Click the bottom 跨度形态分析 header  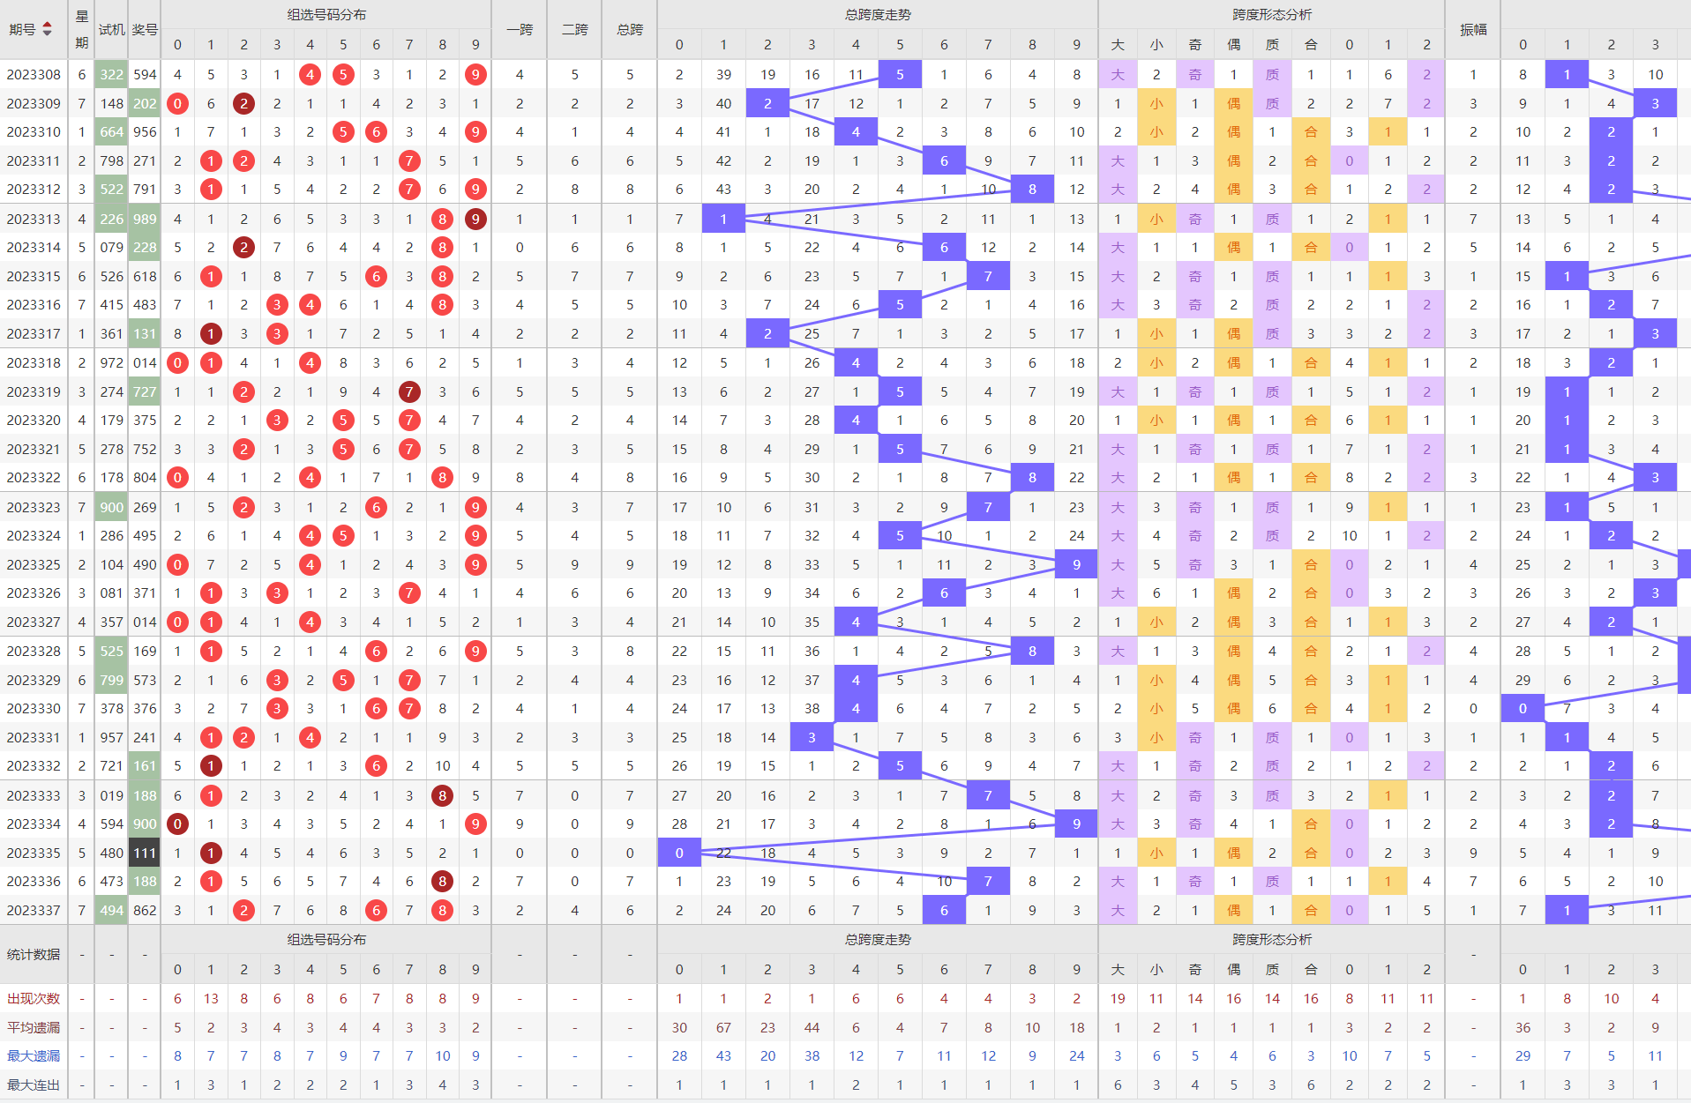[x=1272, y=940]
